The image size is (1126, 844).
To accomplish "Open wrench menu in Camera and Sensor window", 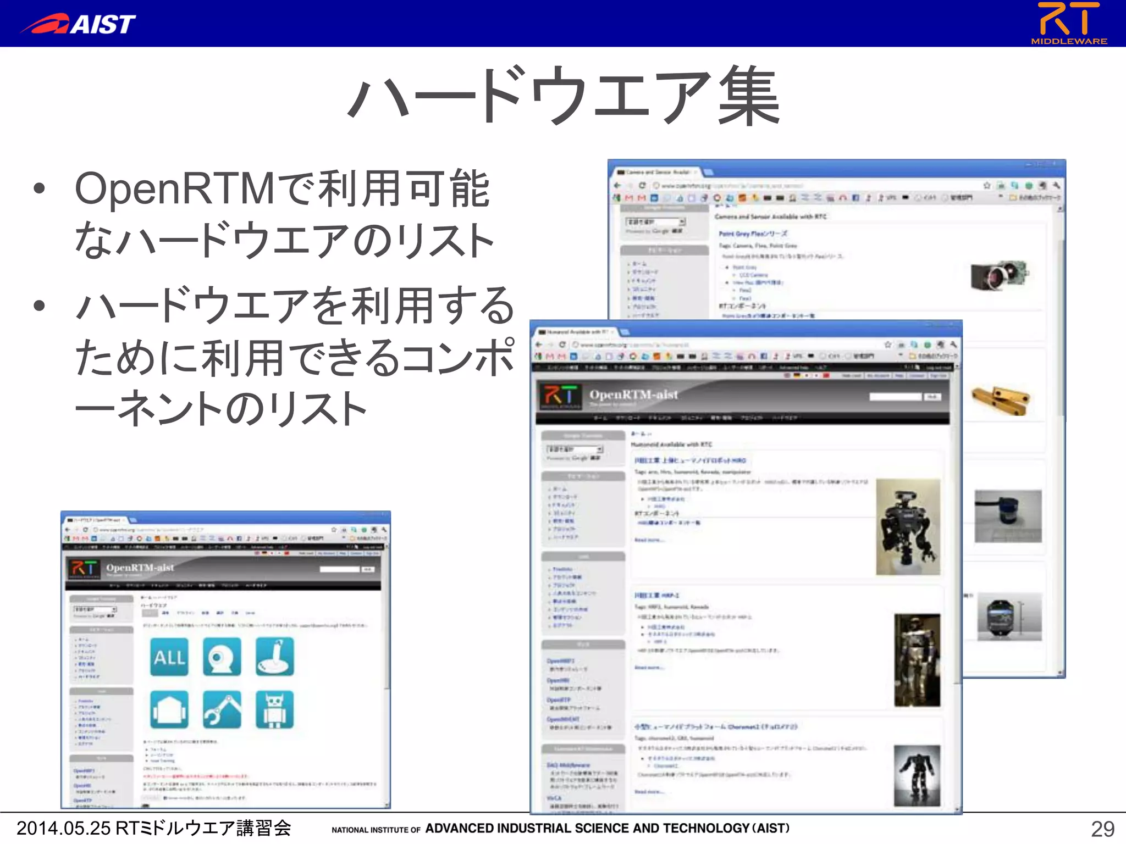I will (x=1056, y=185).
